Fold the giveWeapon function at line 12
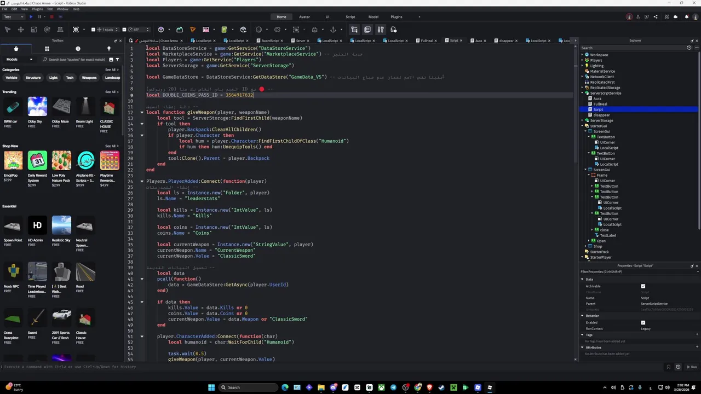The width and height of the screenshot is (701, 394). coord(142,112)
